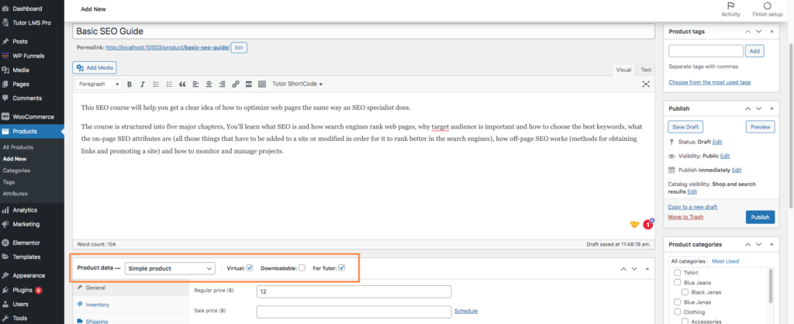The image size is (794, 324).
Task: Open the Paragraph format dropdown
Action: point(98,84)
